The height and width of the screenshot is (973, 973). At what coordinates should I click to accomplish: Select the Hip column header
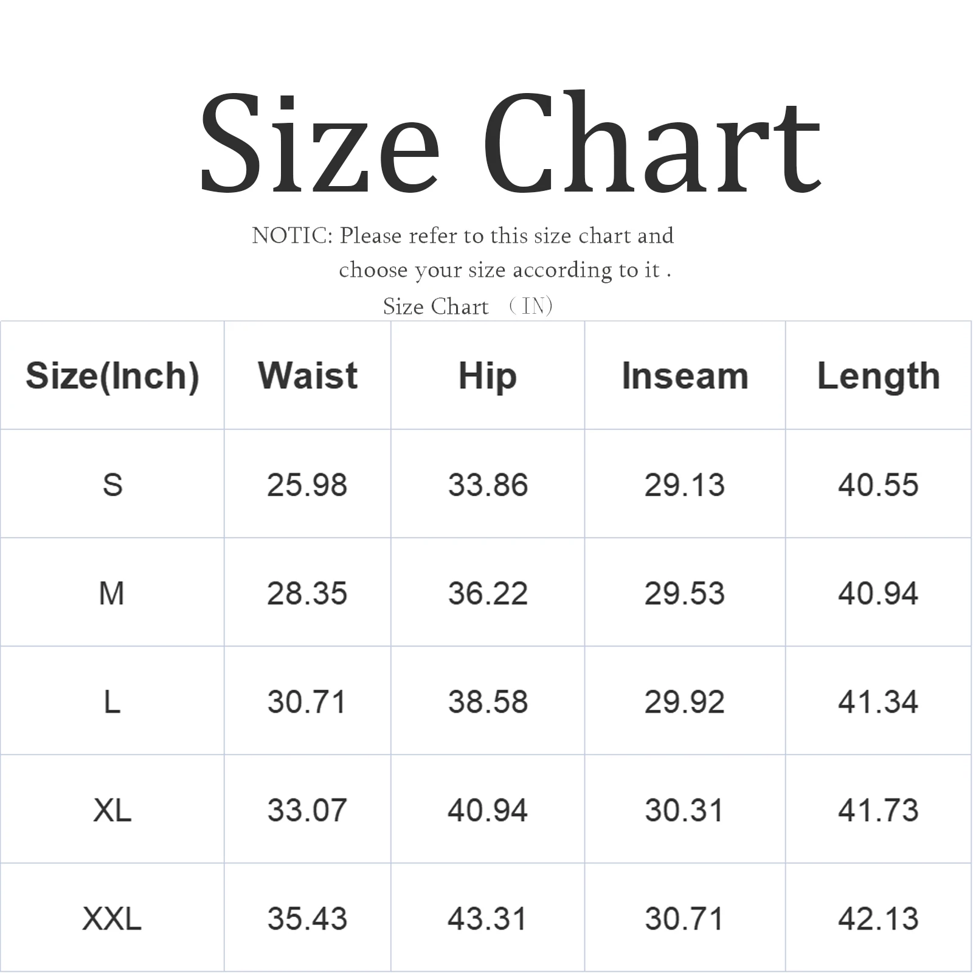pos(488,376)
